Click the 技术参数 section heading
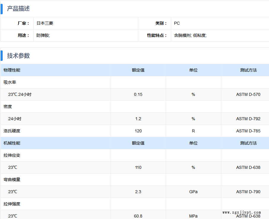Screen dimensions: 269x219 click(18, 56)
